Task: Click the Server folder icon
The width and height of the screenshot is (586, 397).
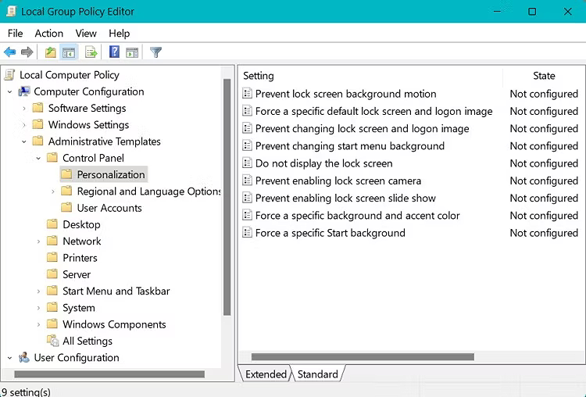Action: point(52,274)
